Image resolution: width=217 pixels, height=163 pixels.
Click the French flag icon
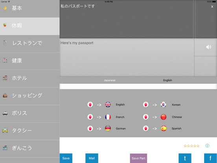(x=108, y=117)
